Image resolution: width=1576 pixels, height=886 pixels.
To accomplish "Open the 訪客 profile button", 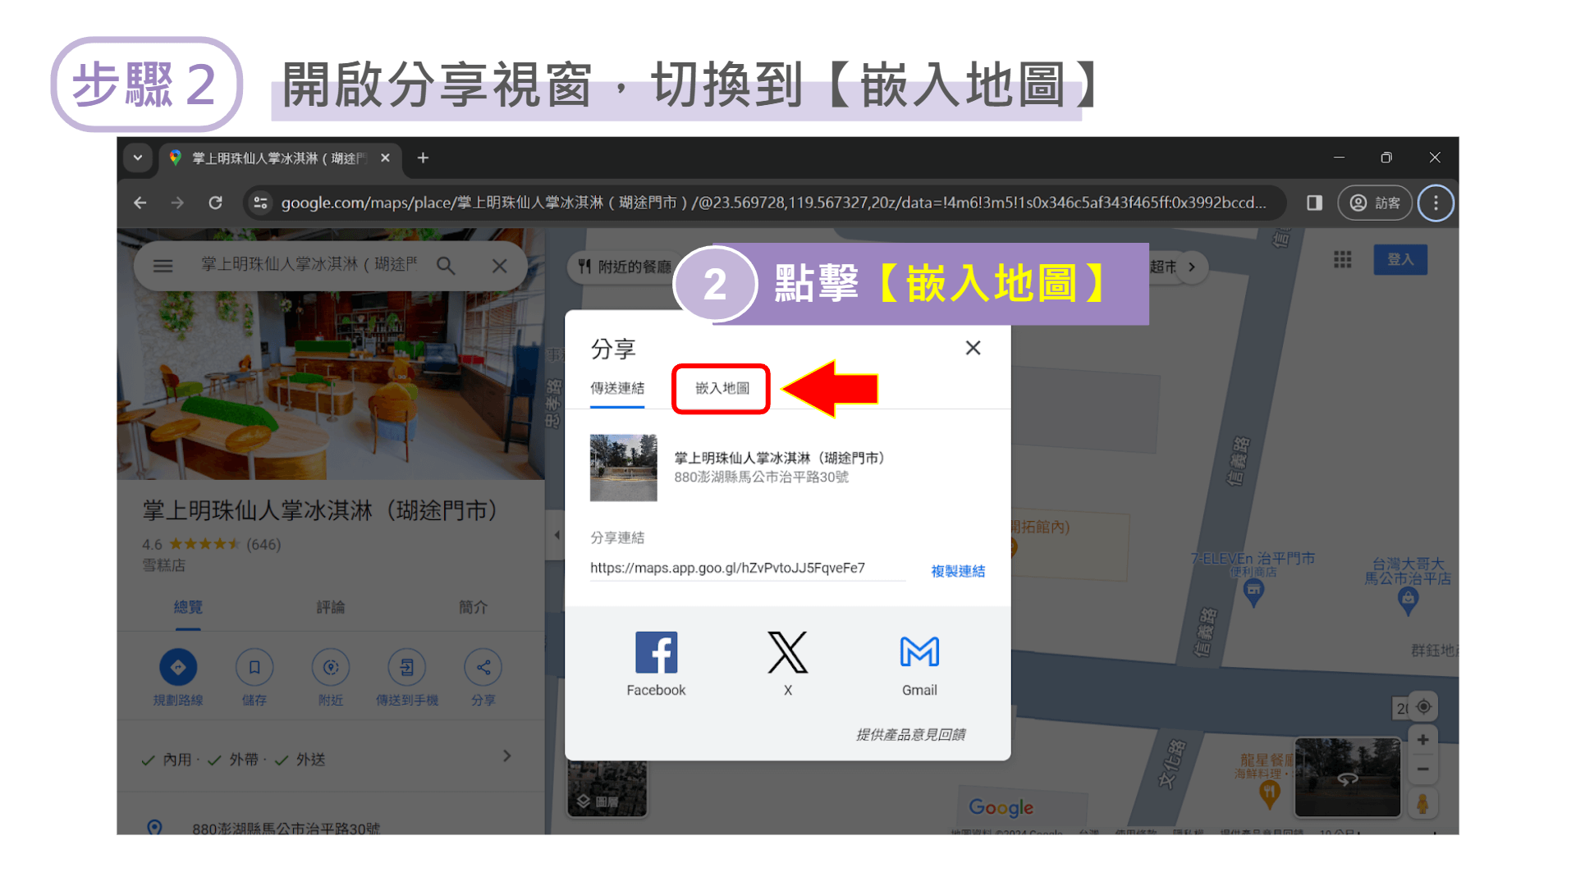I will pyautogui.click(x=1375, y=203).
